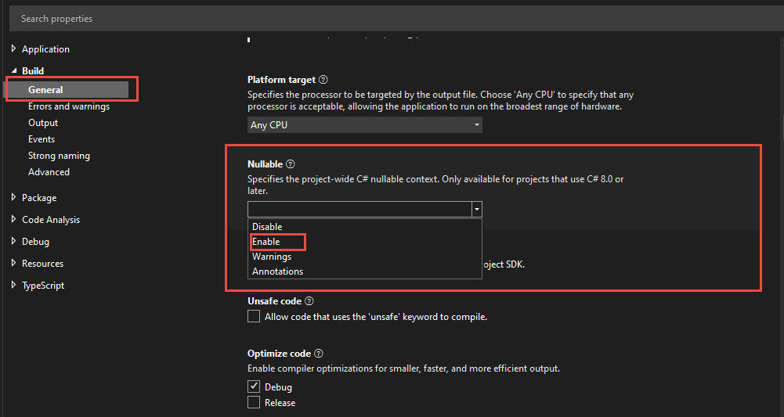Click the help icon next to Nullable
The width and height of the screenshot is (784, 417).
pos(291,164)
